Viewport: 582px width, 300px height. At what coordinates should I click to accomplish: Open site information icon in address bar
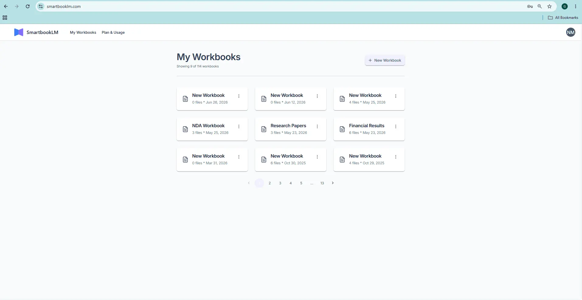pos(41,6)
